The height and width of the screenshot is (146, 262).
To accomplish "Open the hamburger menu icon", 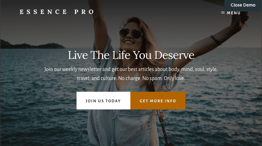I will pos(223,13).
